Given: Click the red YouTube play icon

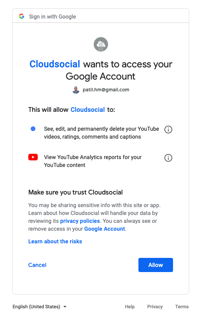Looking at the screenshot, I should 33,157.
